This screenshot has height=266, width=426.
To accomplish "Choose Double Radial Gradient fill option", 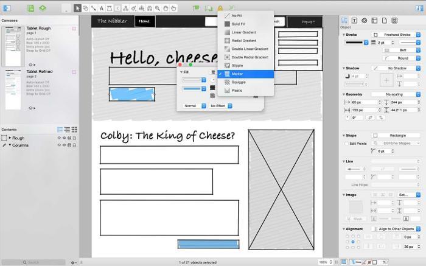I will [245, 57].
